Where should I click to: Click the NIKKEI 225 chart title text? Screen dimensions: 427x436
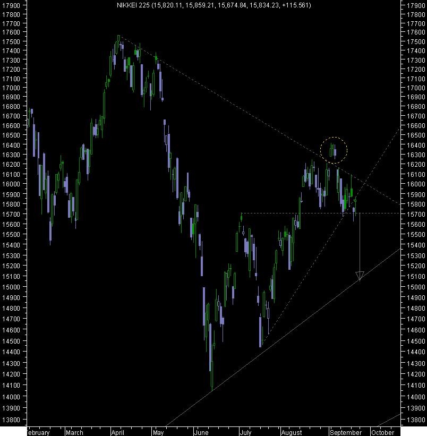click(x=214, y=5)
